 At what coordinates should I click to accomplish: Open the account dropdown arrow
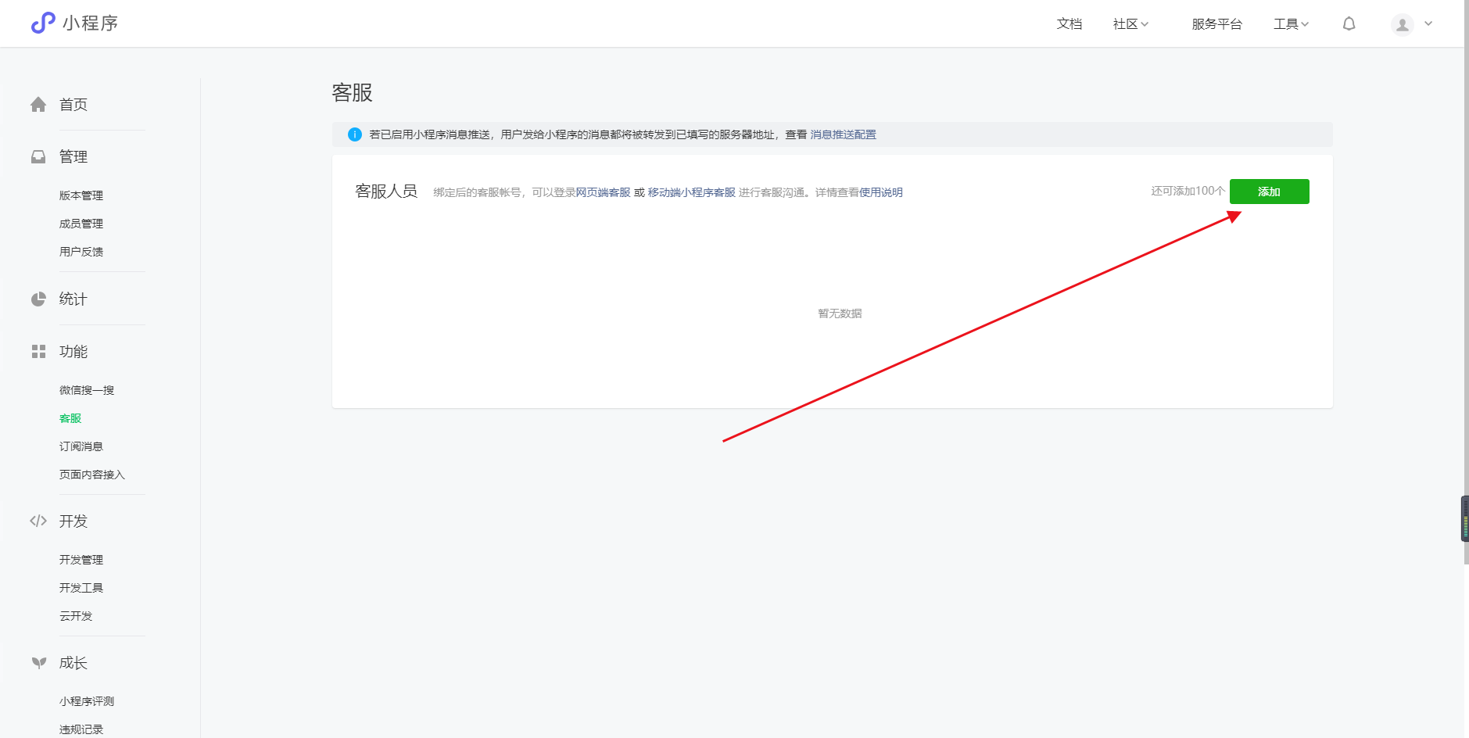(x=1428, y=23)
